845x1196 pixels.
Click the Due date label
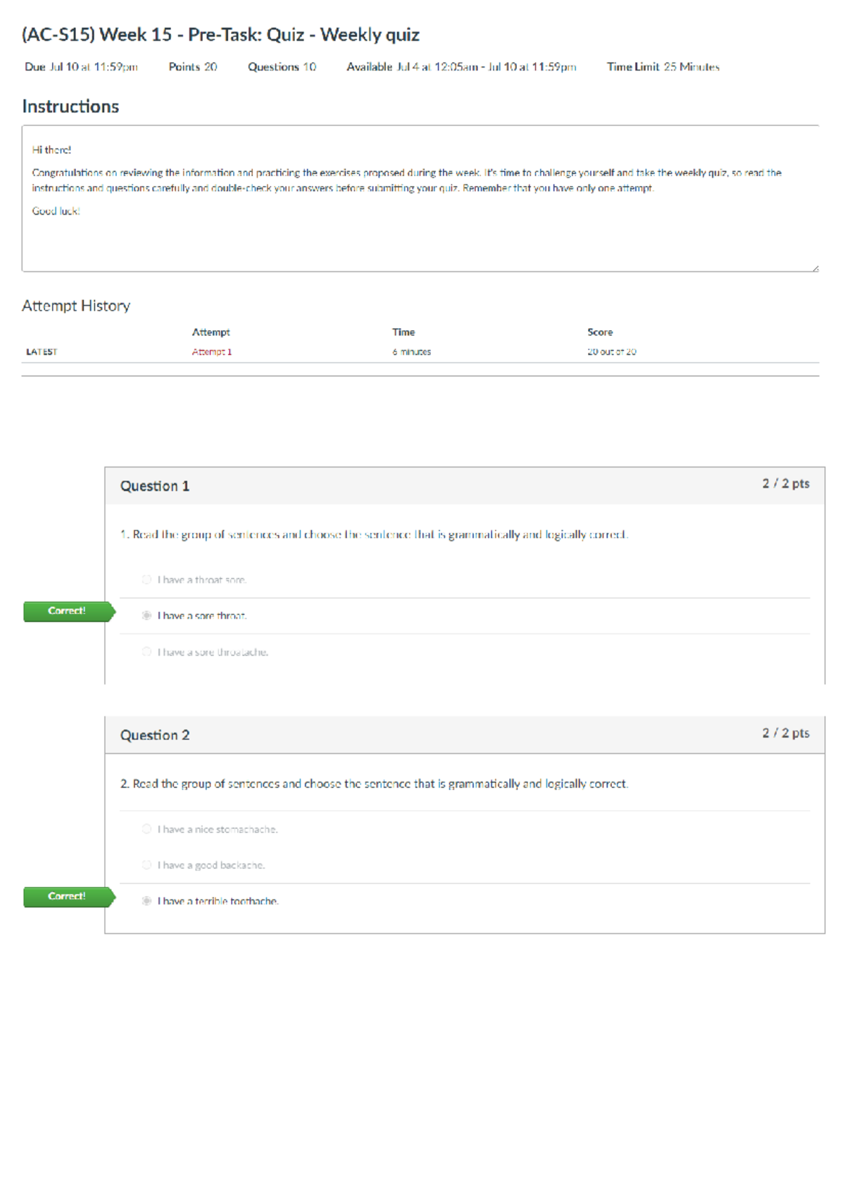click(x=81, y=67)
